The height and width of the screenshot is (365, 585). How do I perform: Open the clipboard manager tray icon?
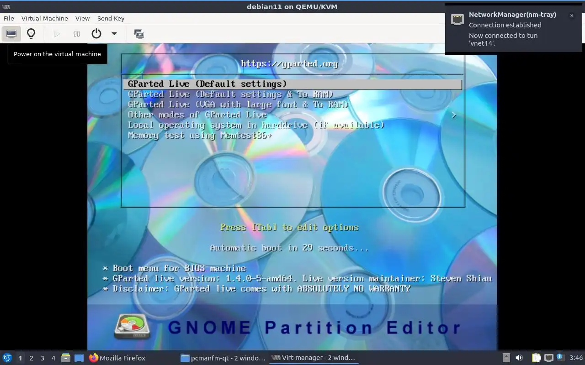click(x=536, y=358)
